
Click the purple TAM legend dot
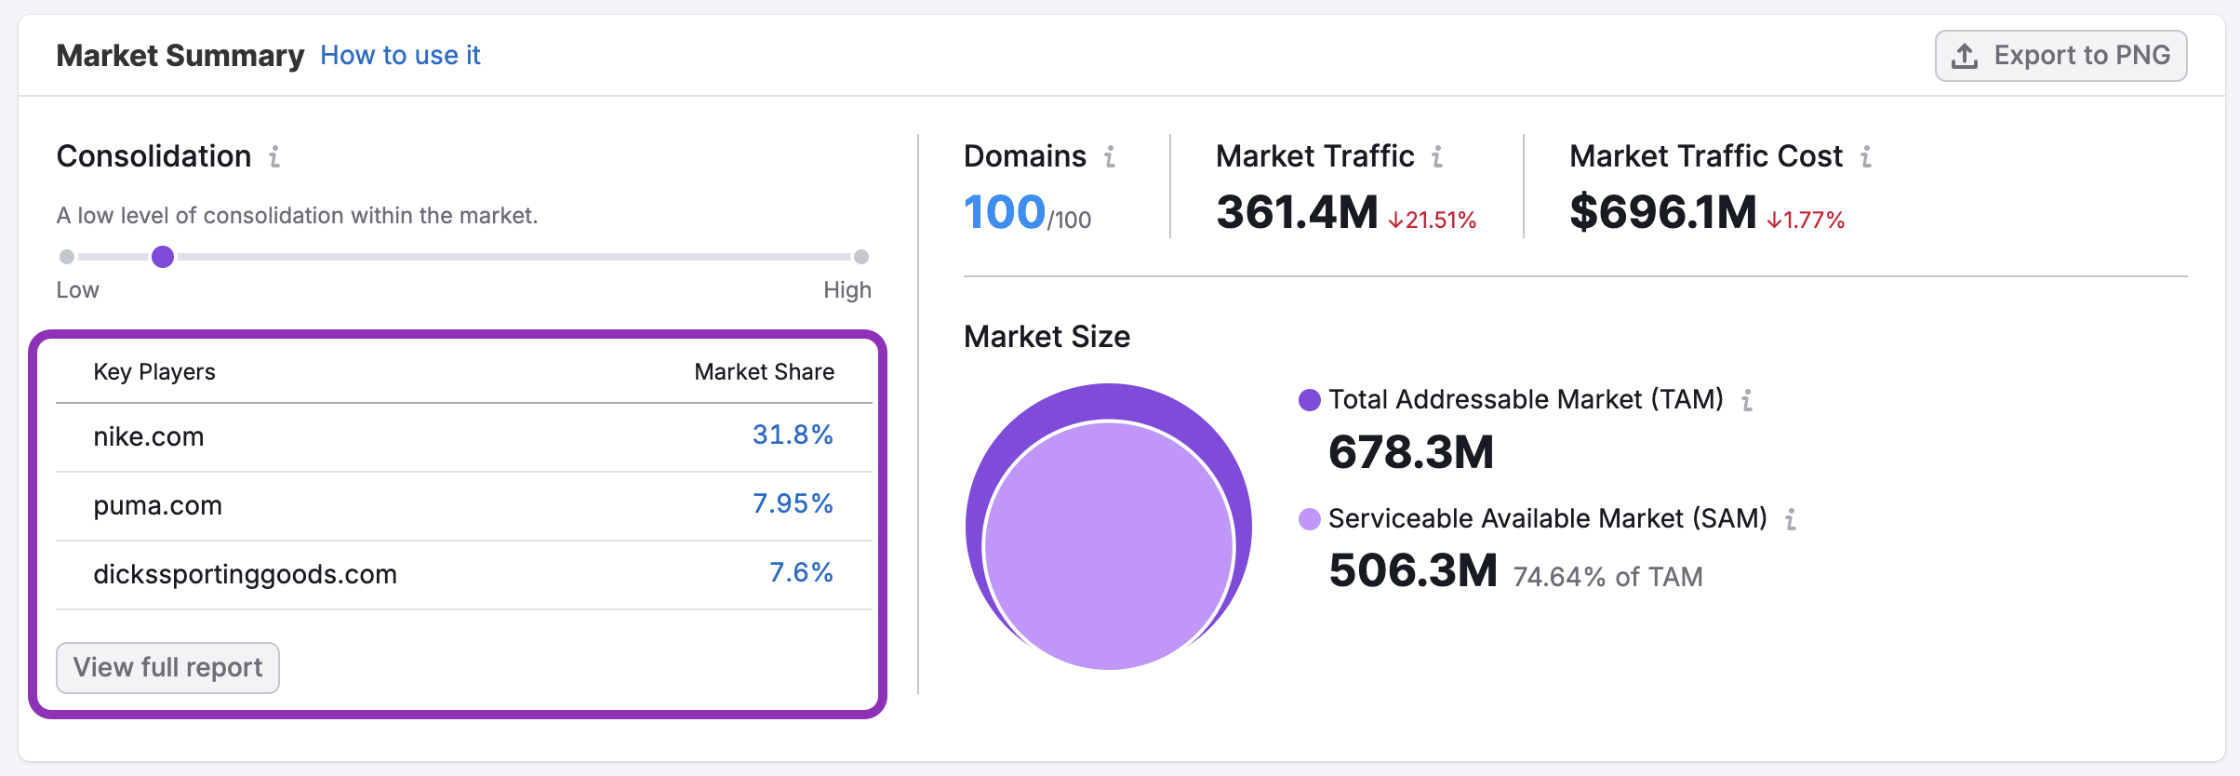pyautogui.click(x=1310, y=400)
